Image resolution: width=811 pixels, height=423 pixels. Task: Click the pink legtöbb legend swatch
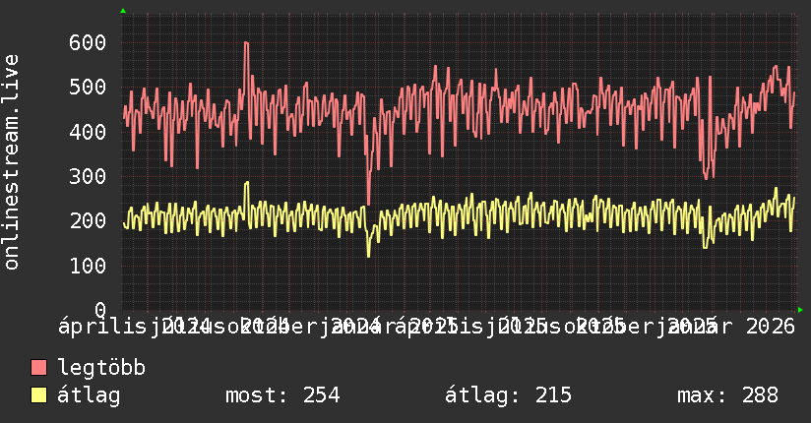[x=38, y=368]
